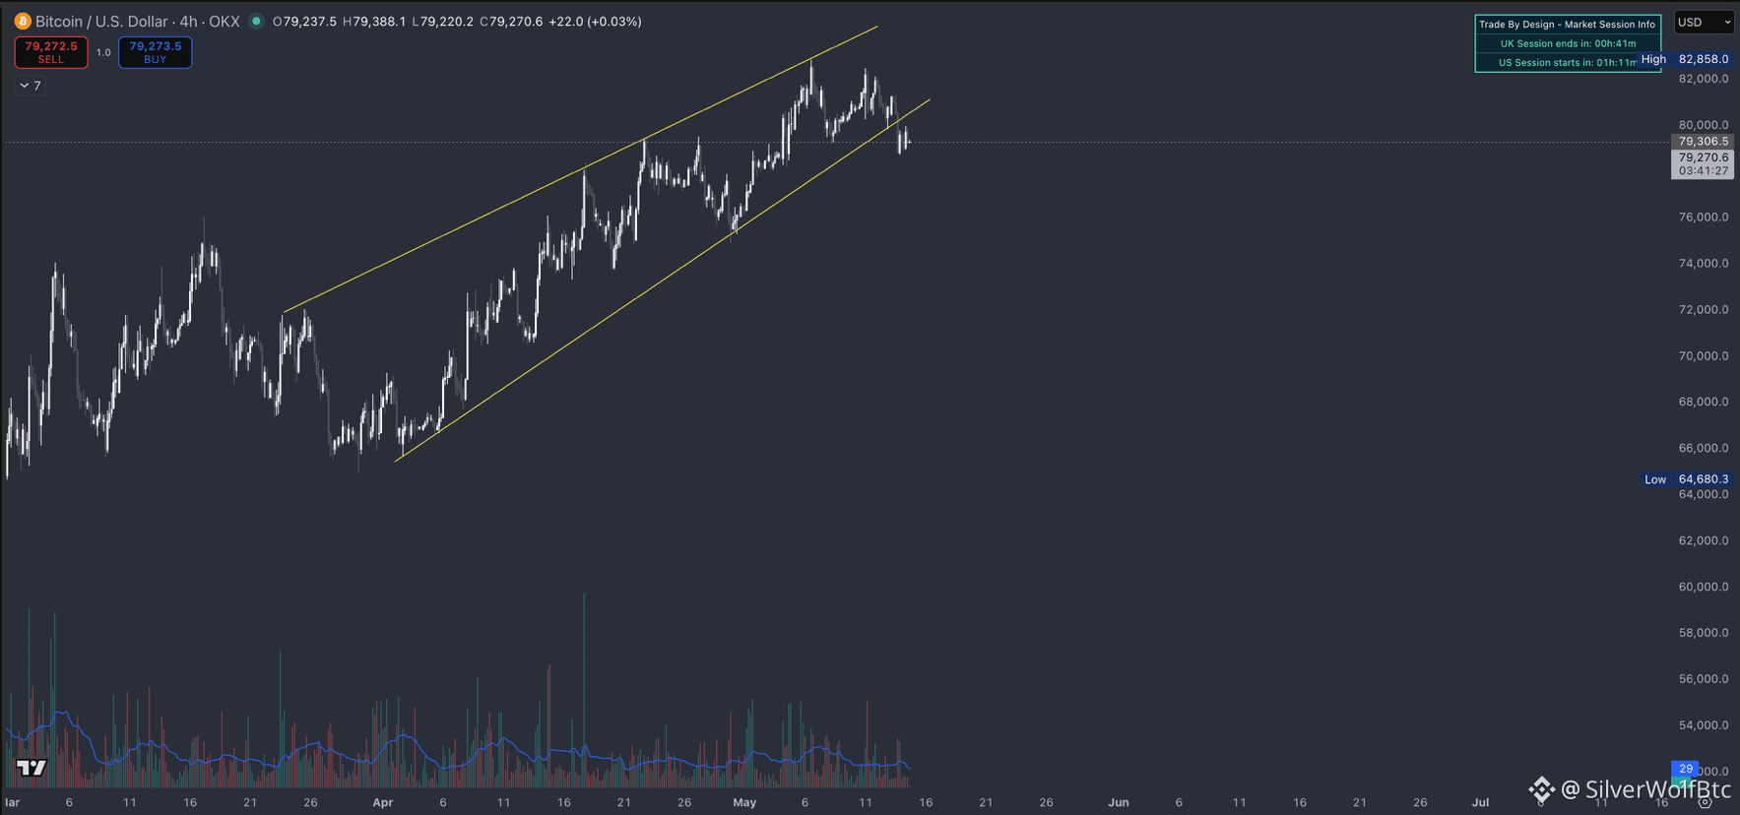The width and height of the screenshot is (1740, 815).
Task: Click the May label on time axis
Action: [x=744, y=803]
